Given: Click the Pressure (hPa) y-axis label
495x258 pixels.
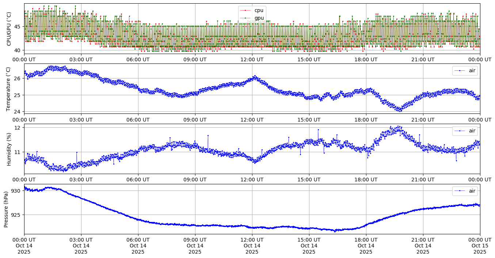Looking at the screenshot, I should (x=7, y=209).
